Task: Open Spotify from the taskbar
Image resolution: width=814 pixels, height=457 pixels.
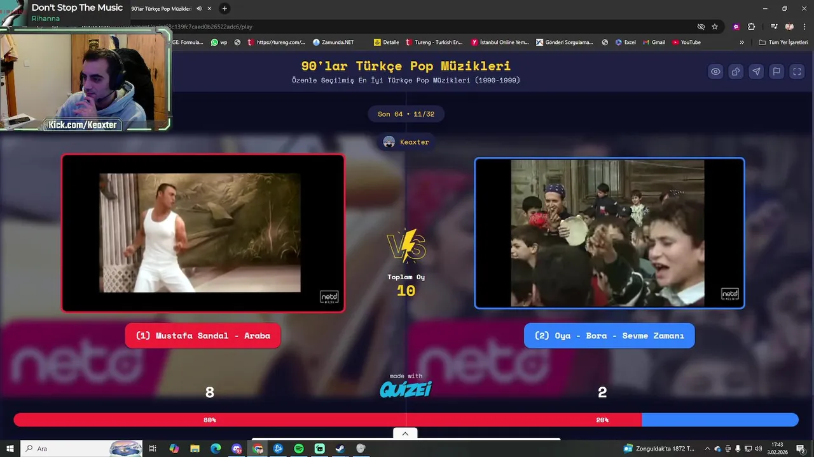Action: [299, 449]
